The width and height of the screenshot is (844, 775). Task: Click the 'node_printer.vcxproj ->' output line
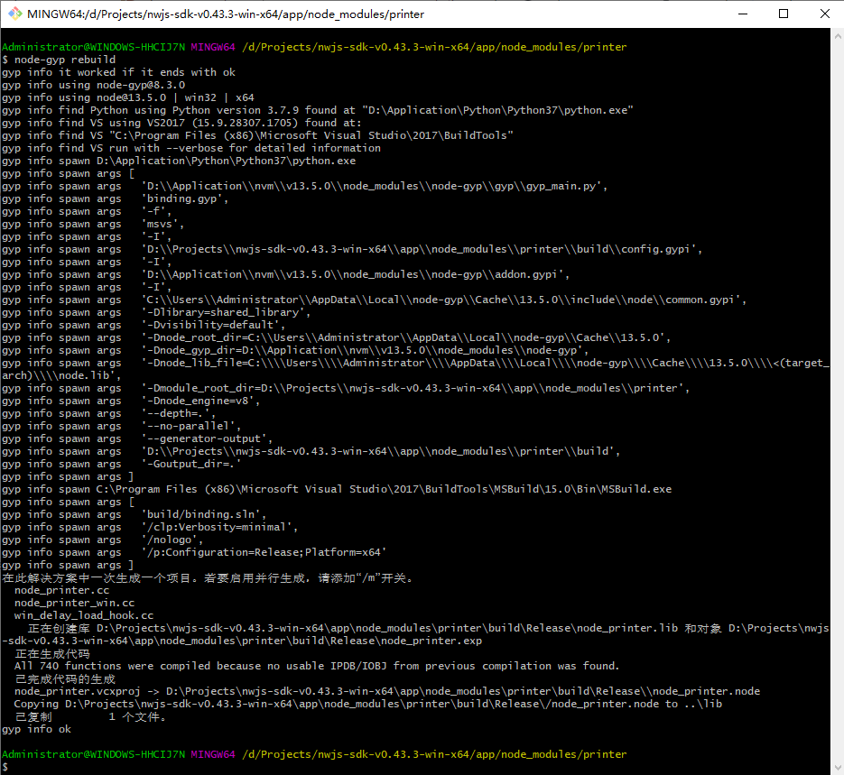pyautogui.click(x=387, y=691)
